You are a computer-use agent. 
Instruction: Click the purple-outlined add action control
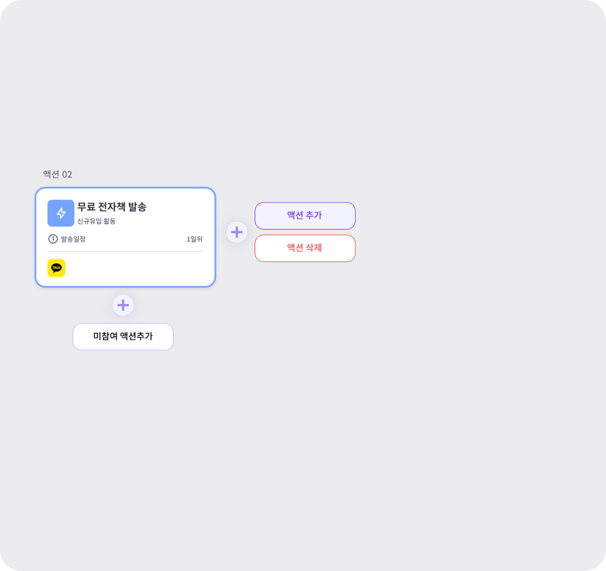305,216
